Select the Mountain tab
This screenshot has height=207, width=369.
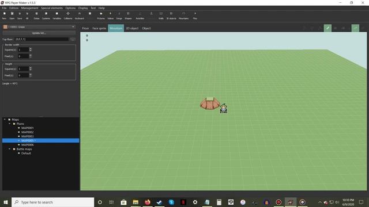[116, 28]
